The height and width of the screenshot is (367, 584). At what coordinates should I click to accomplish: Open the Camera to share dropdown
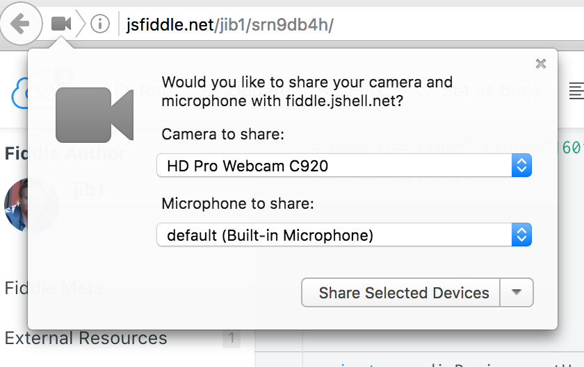point(343,166)
